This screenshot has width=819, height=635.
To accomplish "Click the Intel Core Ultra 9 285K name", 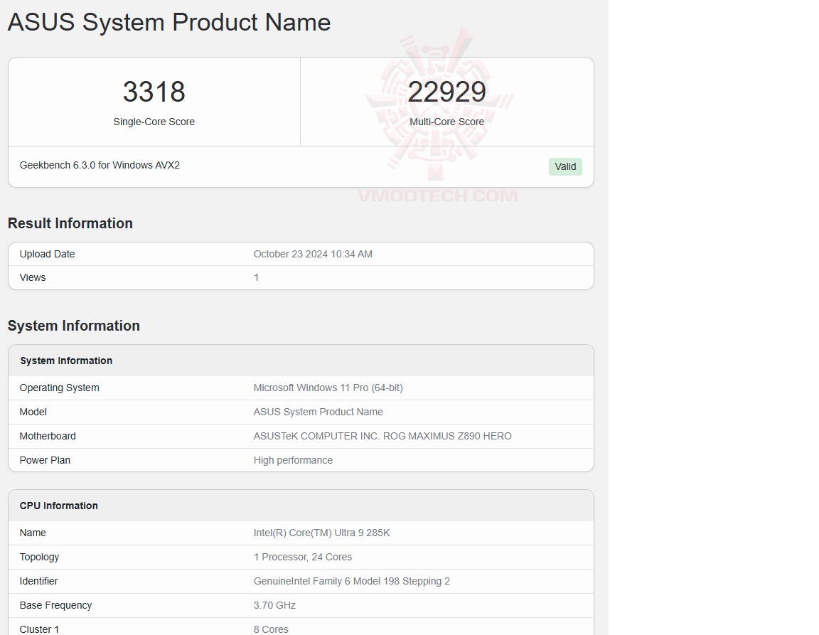I will [321, 533].
